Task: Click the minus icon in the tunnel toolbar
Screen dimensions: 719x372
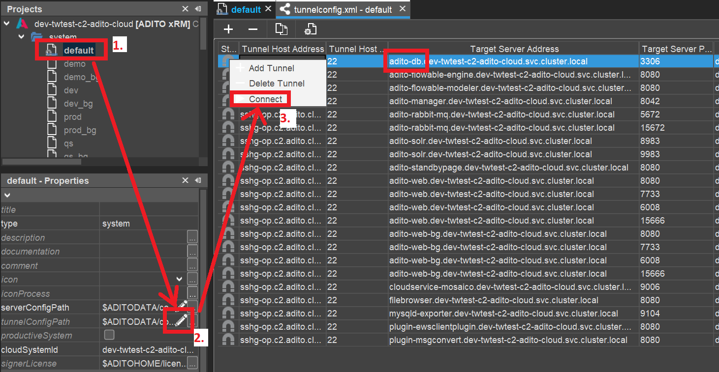Action: (x=253, y=29)
